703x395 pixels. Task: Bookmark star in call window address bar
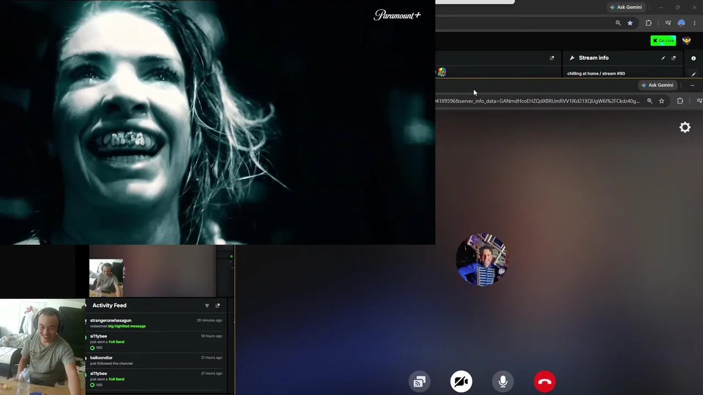(x=662, y=101)
